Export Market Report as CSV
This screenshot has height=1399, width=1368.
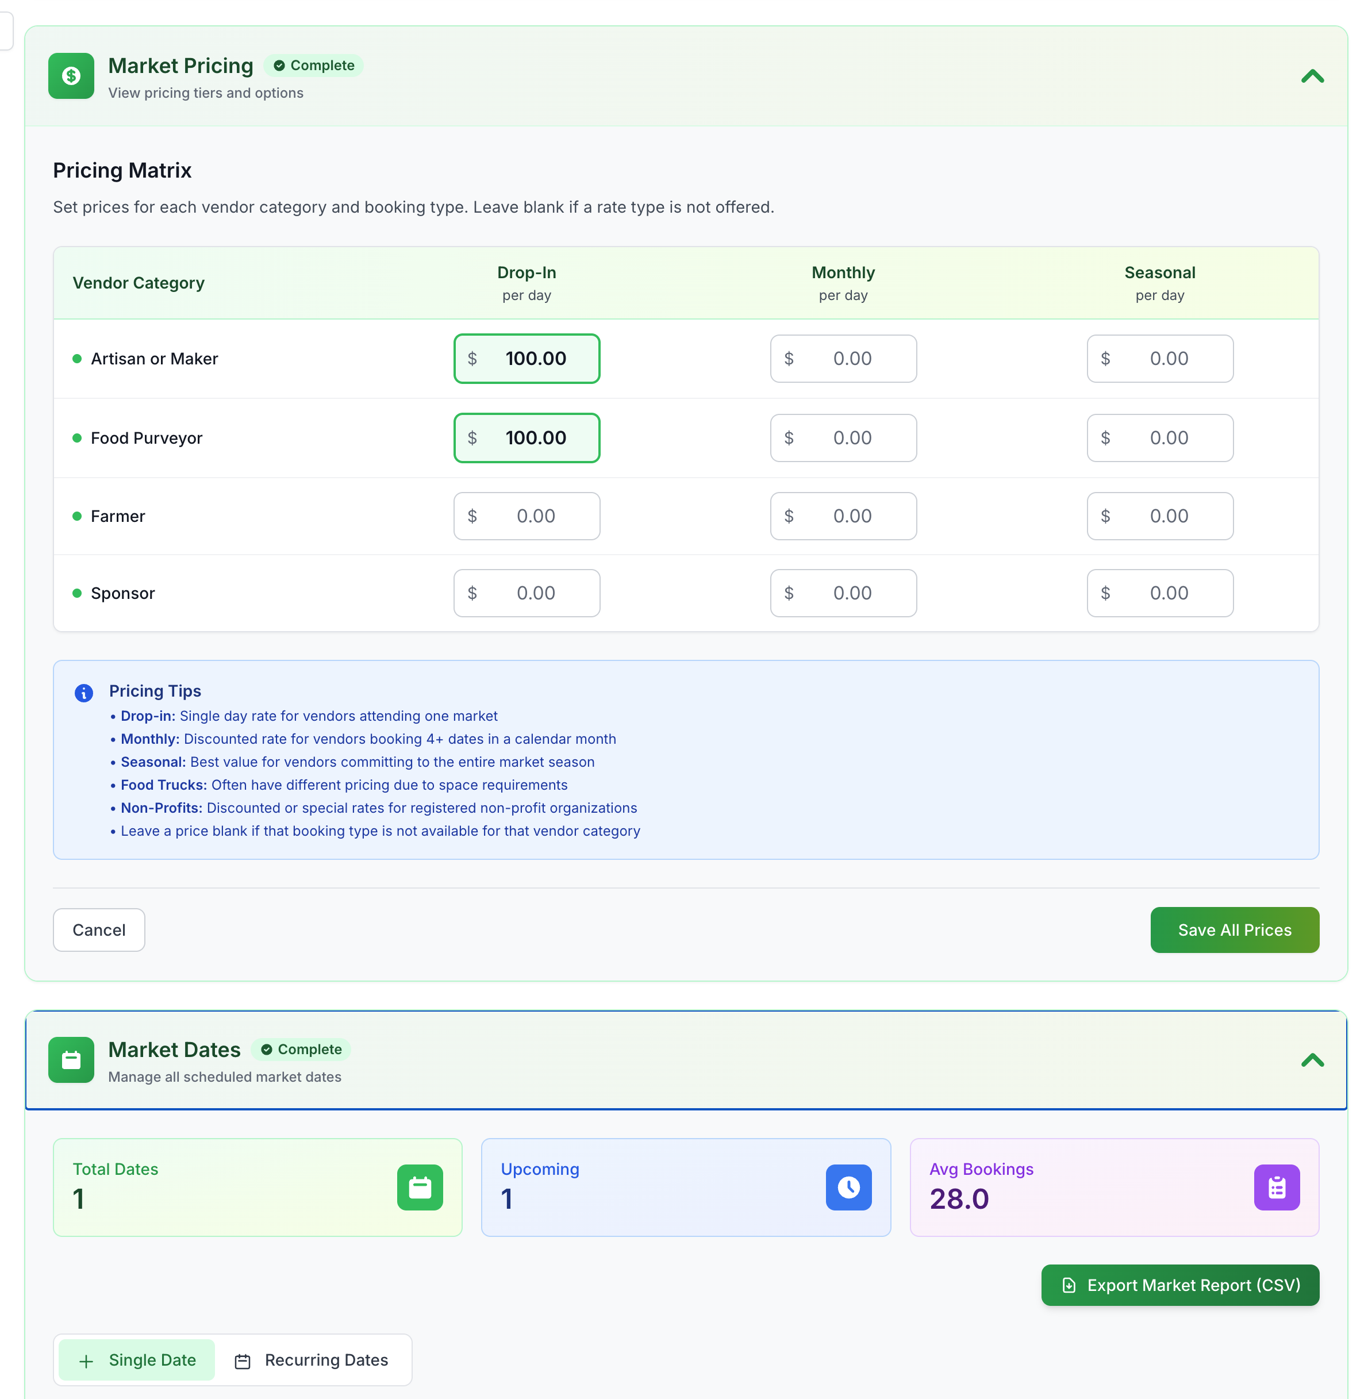click(1179, 1285)
